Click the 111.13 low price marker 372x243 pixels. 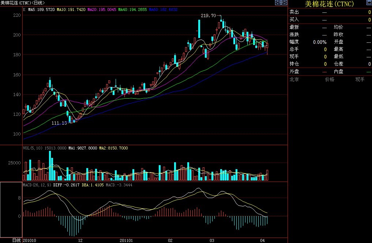[x=59, y=123]
